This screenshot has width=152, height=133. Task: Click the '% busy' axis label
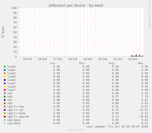tap(3, 32)
